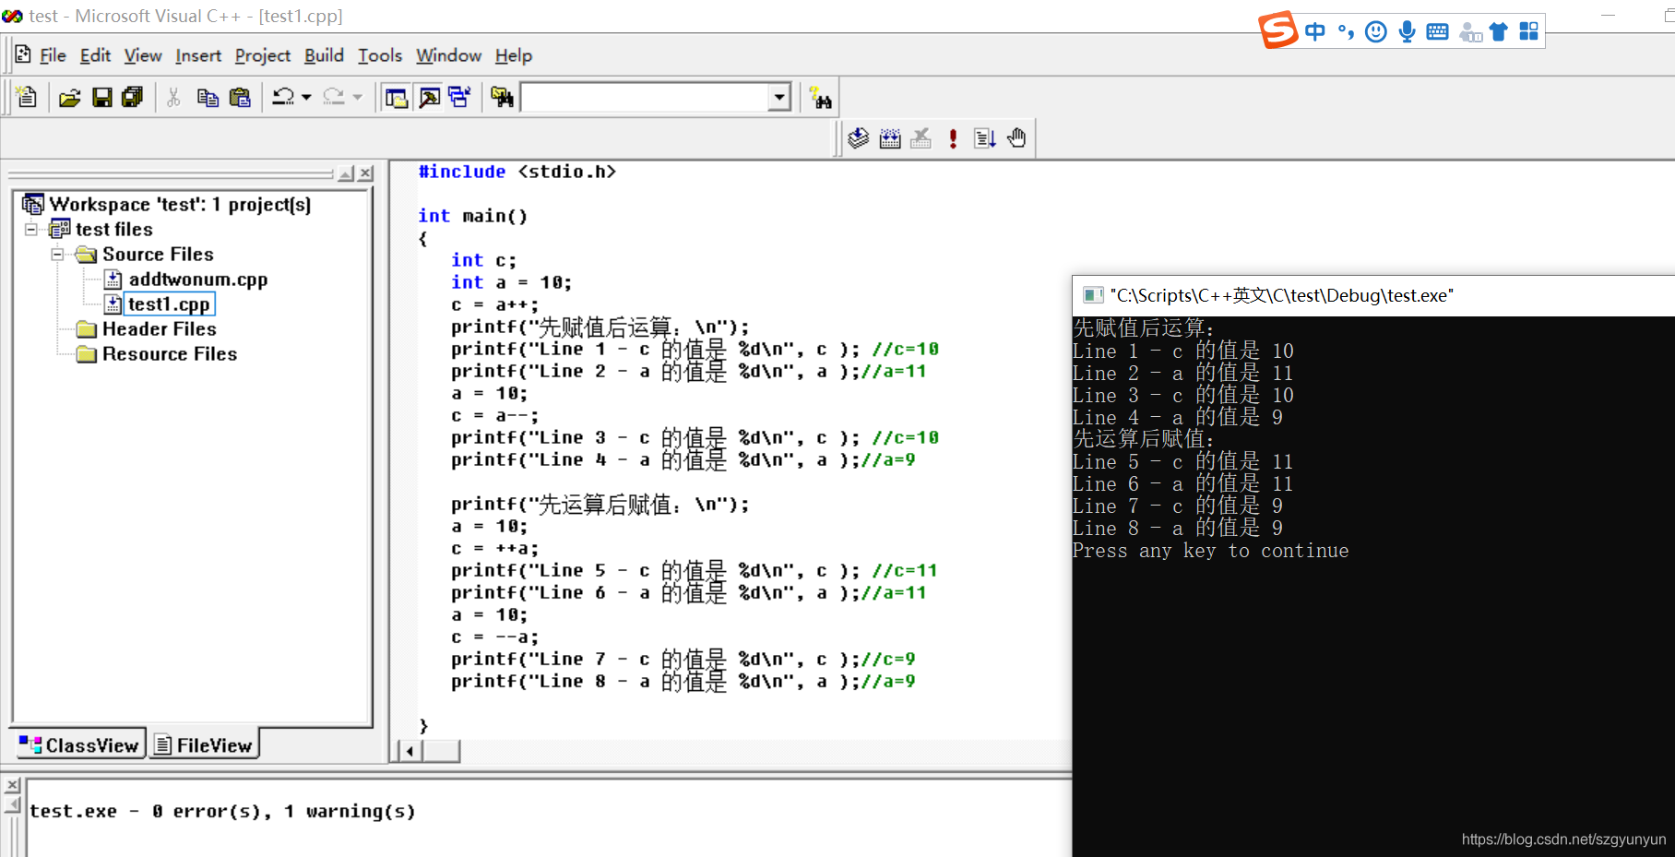Open the View menu

pyautogui.click(x=143, y=55)
